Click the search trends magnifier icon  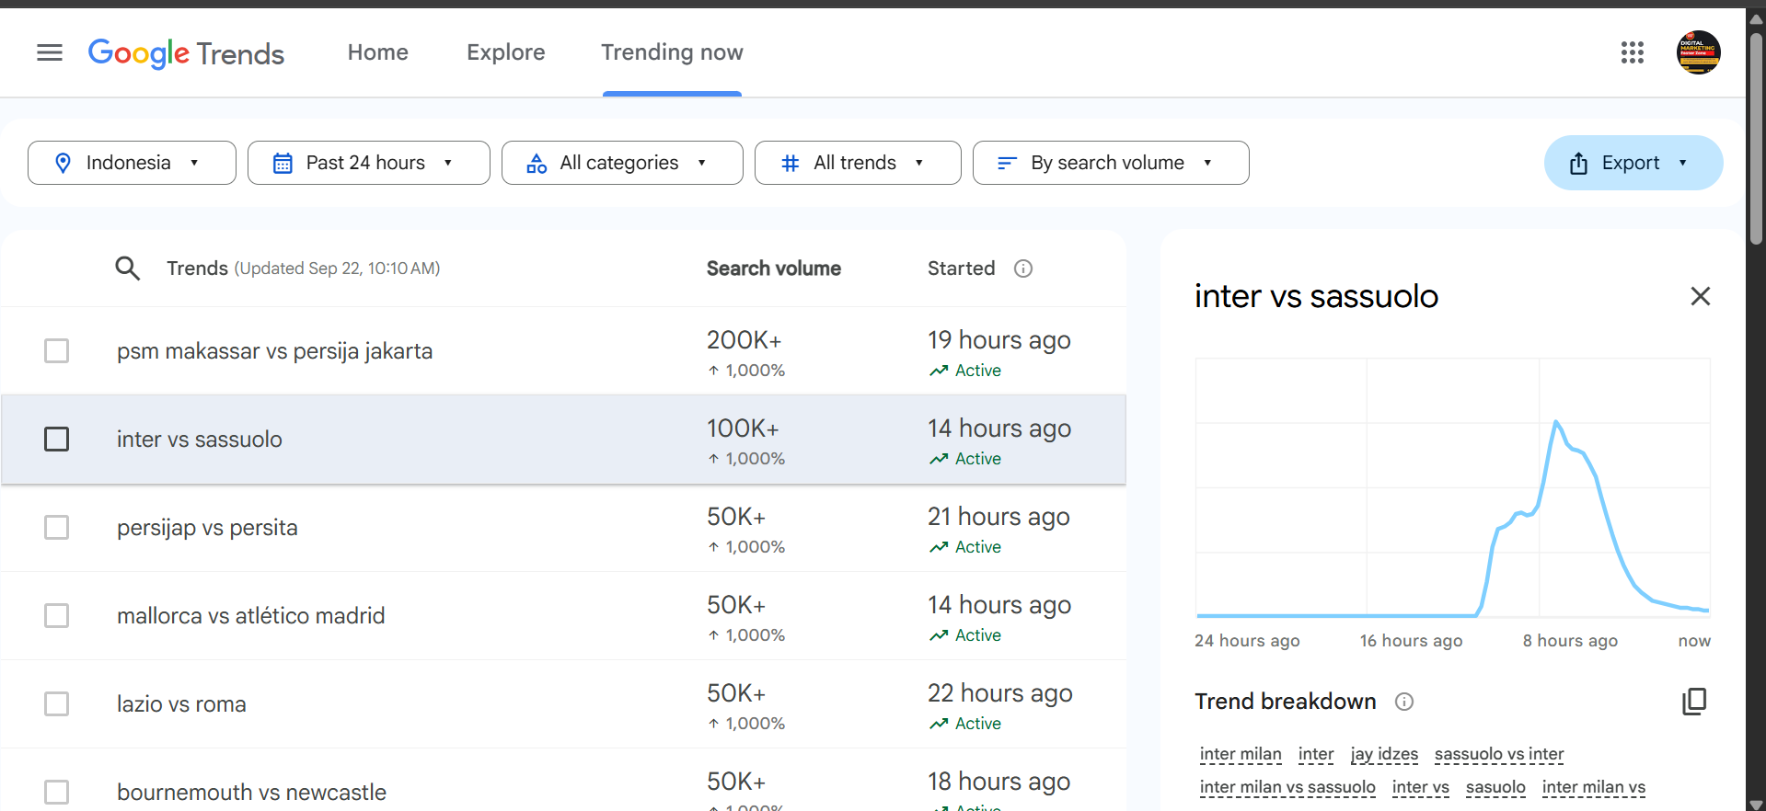127,268
